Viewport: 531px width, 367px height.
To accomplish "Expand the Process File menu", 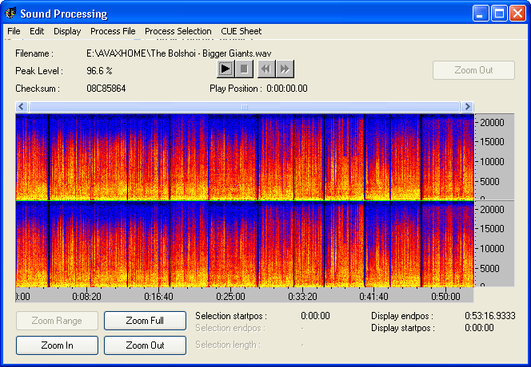I will pyautogui.click(x=113, y=31).
